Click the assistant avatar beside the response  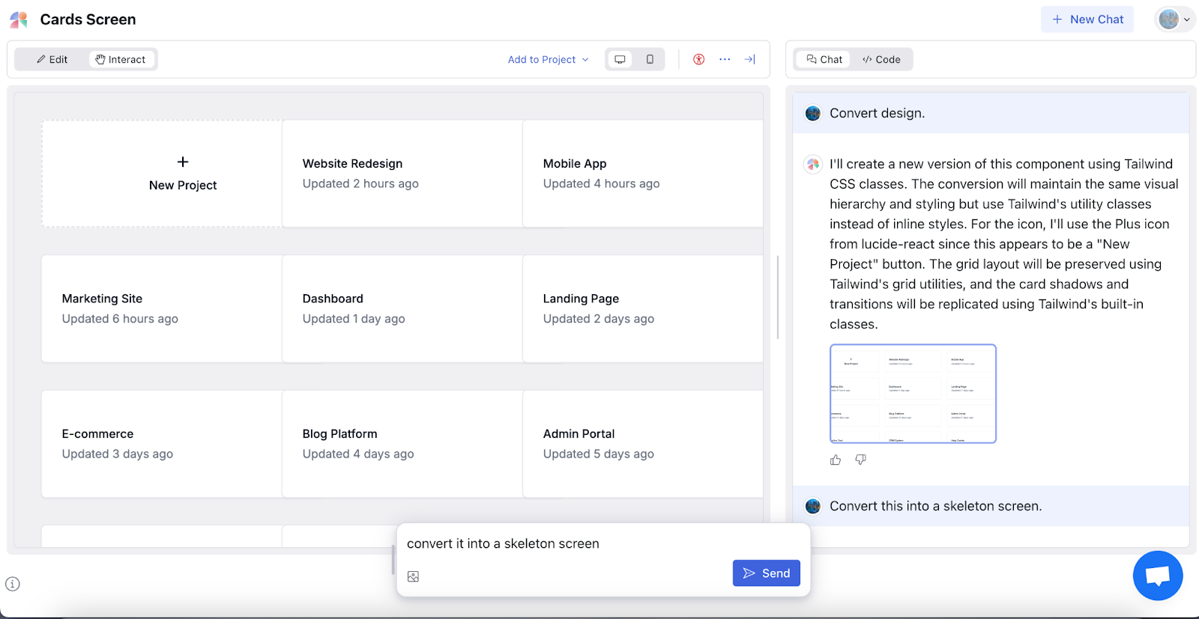pyautogui.click(x=813, y=164)
